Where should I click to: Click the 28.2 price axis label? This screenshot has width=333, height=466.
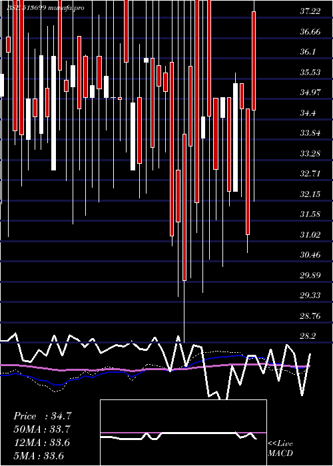click(x=308, y=336)
